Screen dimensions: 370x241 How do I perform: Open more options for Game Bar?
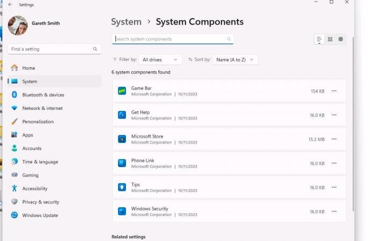[x=334, y=91]
